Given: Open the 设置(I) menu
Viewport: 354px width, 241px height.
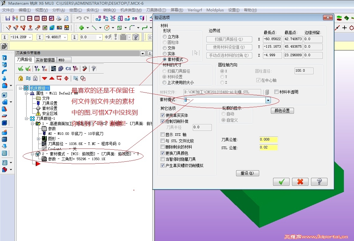Looking at the screenshot, I should point(234,10).
